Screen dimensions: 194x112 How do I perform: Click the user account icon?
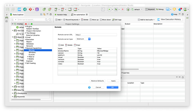click(x=185, y=9)
